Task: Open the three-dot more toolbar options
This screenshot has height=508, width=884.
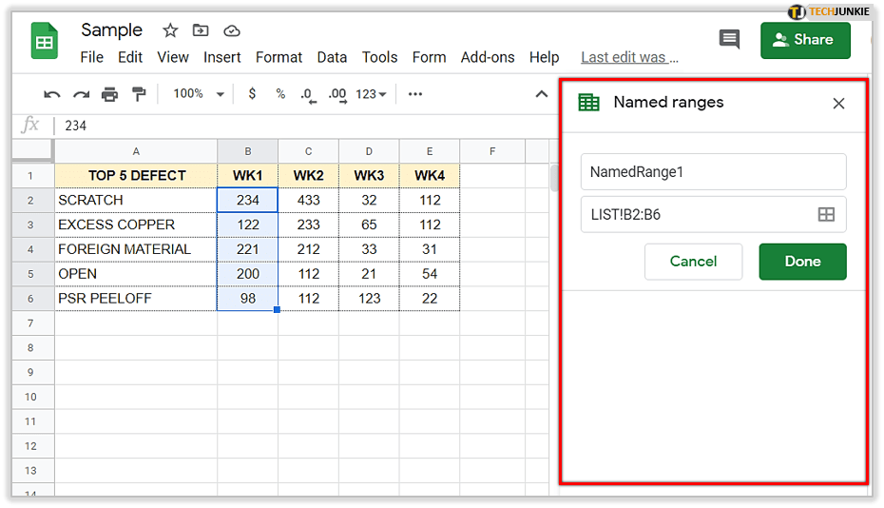Action: pos(415,94)
